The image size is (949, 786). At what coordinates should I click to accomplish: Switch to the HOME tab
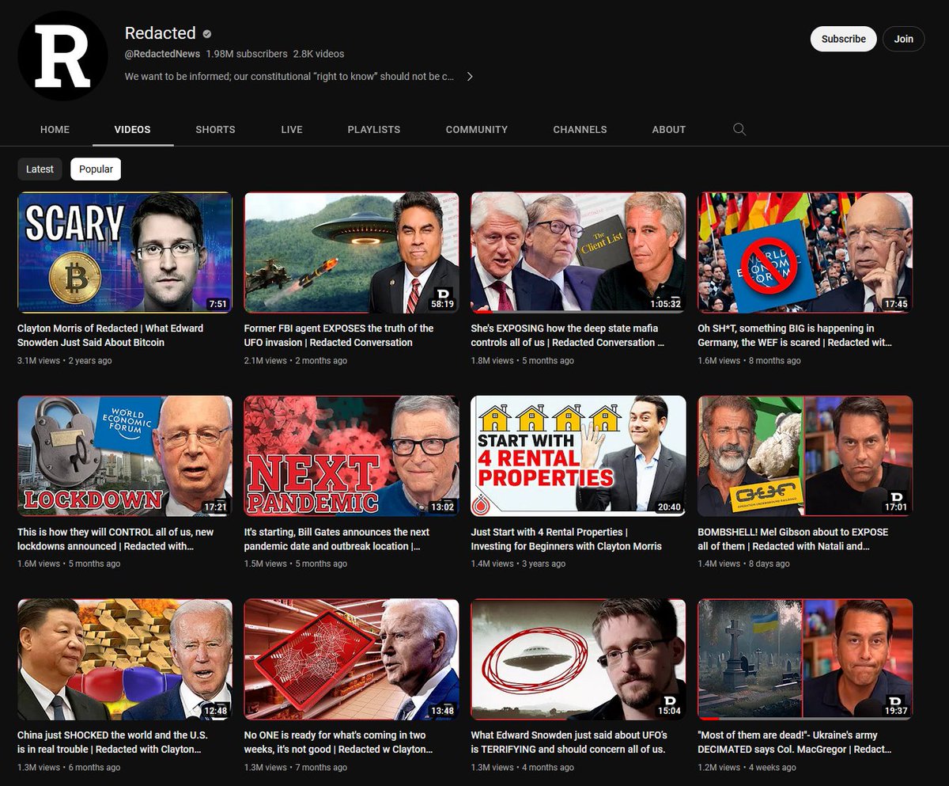[55, 129]
